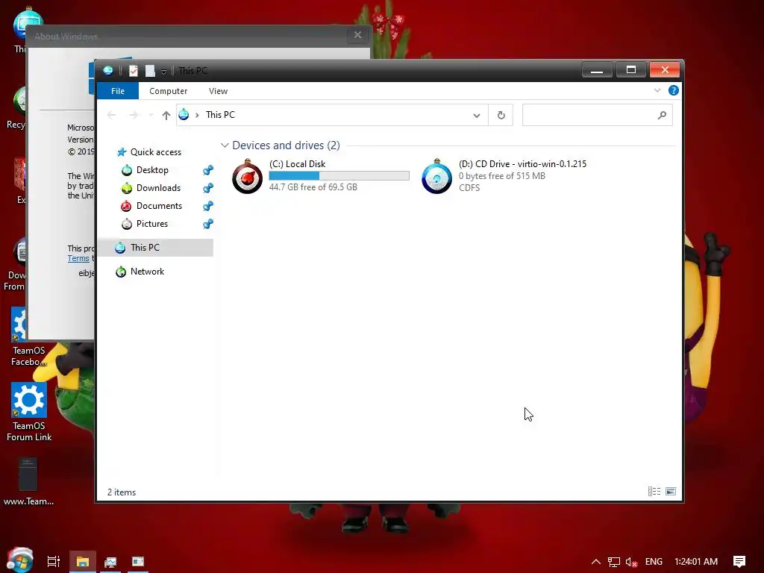Click the 'Devices and drives (2)' header text
The width and height of the screenshot is (764, 573).
tap(286, 145)
